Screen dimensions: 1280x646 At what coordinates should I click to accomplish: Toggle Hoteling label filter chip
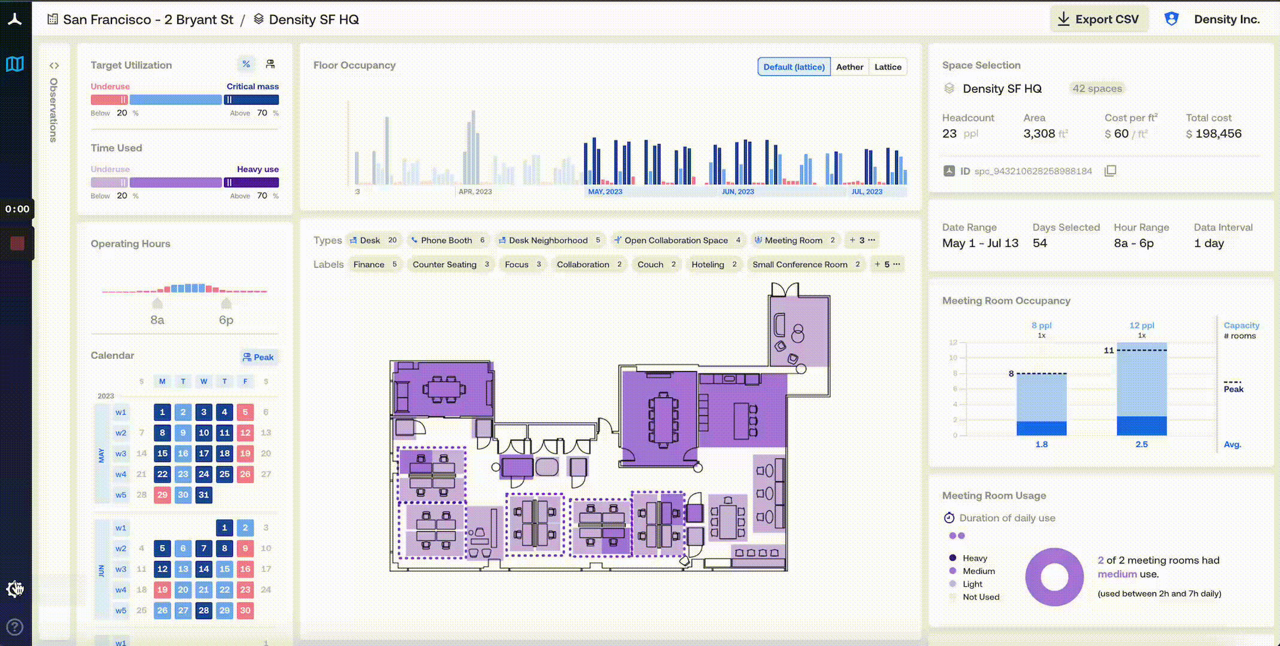point(714,264)
